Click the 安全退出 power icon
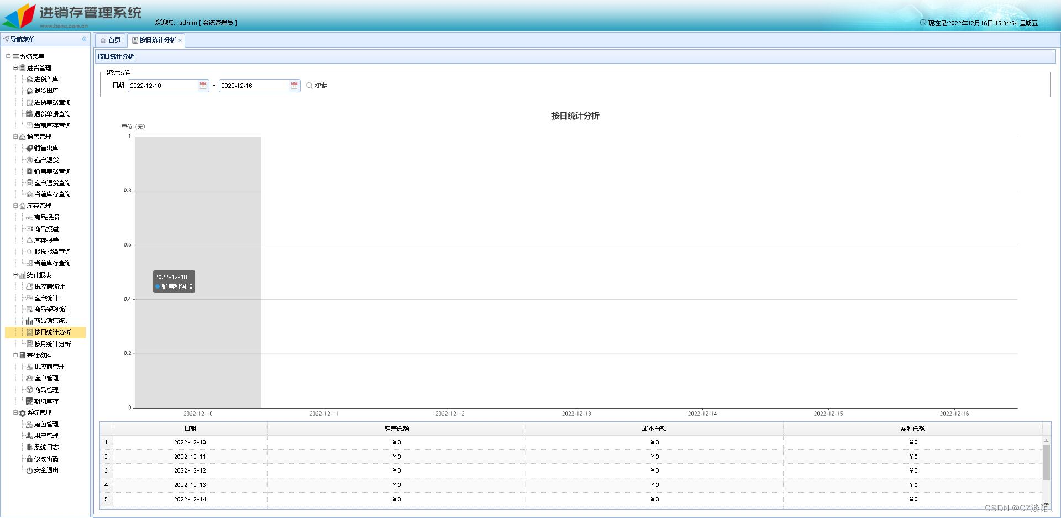Screen dimensions: 1061x518 (x=30, y=470)
